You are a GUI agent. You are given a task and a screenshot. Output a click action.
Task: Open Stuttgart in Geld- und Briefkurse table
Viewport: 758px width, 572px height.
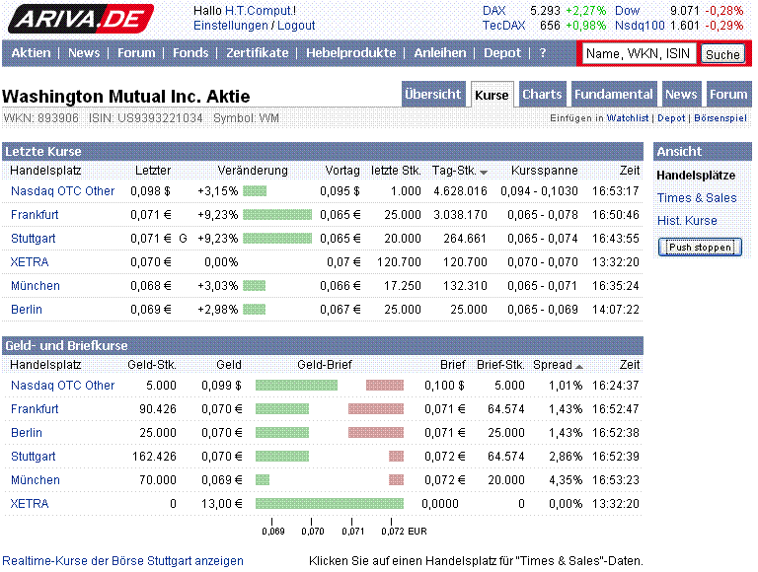point(33,456)
